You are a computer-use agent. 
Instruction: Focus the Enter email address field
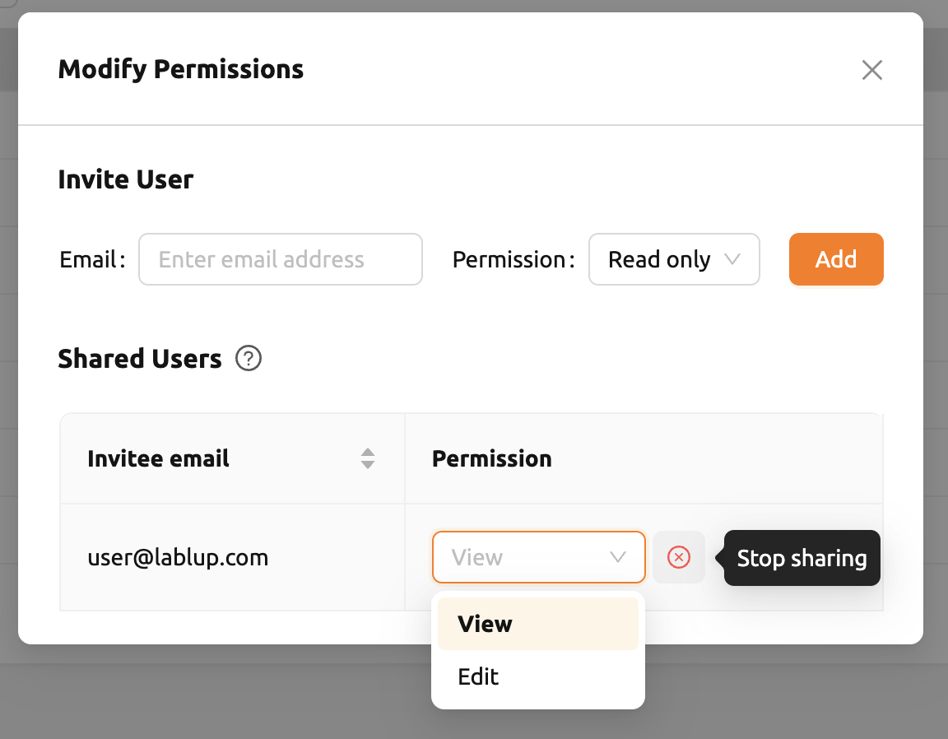tap(281, 259)
